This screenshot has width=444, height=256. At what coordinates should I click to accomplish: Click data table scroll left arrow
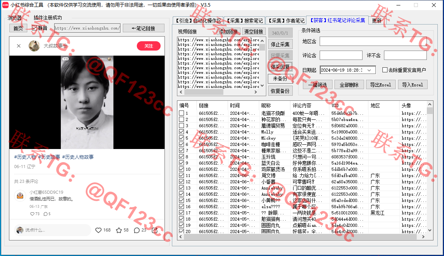pos(181,237)
